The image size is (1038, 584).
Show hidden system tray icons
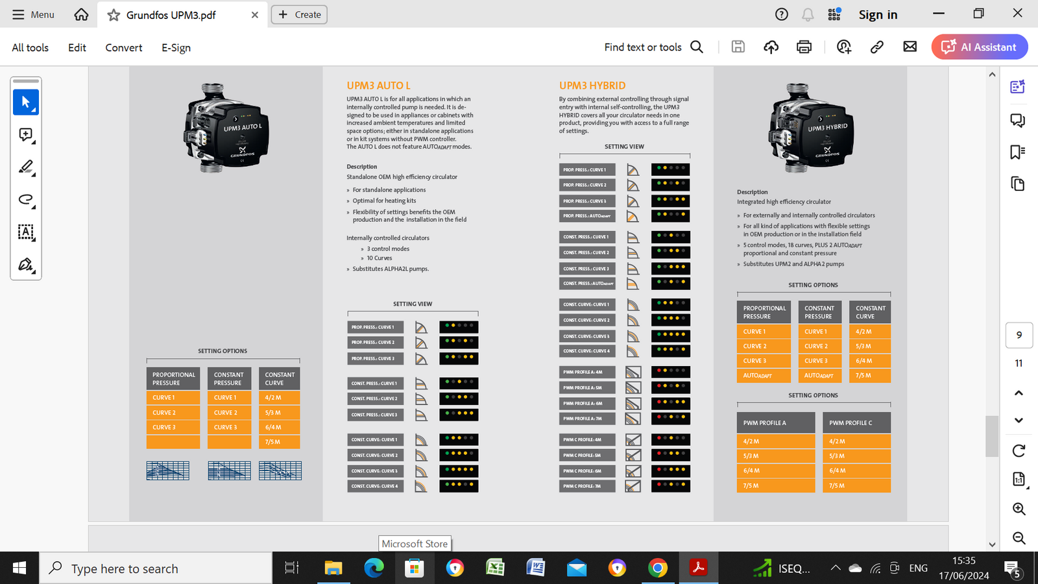click(x=836, y=568)
